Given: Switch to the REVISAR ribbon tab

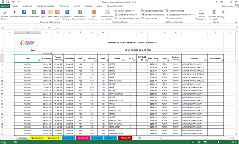Looking at the screenshot, I should [88, 6].
